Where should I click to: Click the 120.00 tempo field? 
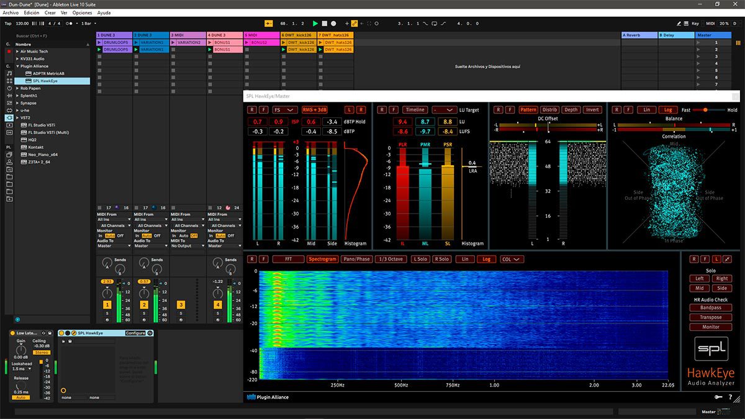(22, 24)
